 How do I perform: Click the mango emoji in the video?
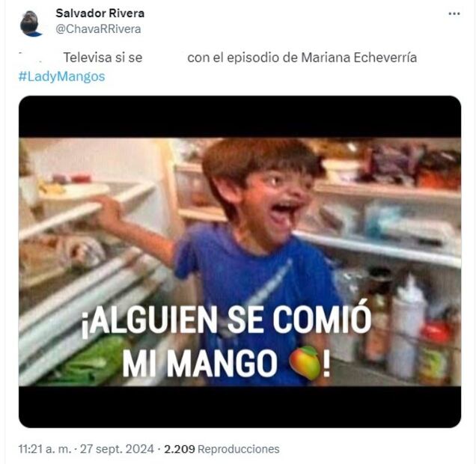point(305,363)
